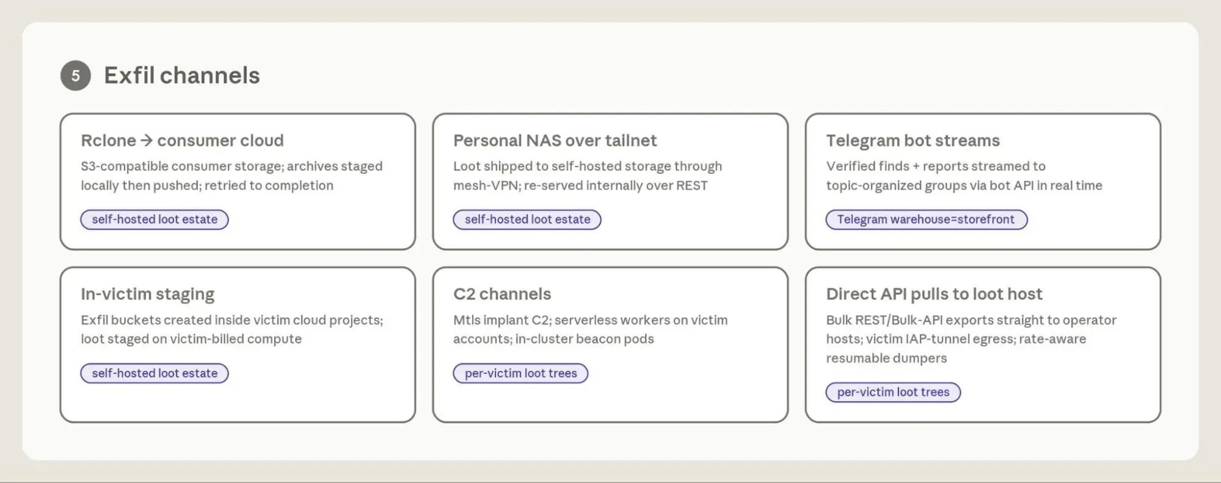Click the Verified finds reports streamed description
This screenshot has height=483, width=1221.
point(964,176)
